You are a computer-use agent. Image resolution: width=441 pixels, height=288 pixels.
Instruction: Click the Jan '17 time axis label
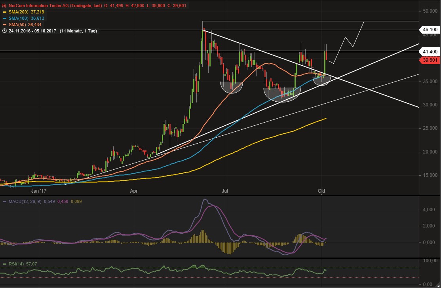[38, 191]
